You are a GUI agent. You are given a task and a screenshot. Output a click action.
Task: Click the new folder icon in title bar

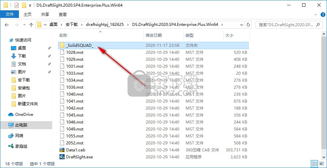[x=24, y=5]
